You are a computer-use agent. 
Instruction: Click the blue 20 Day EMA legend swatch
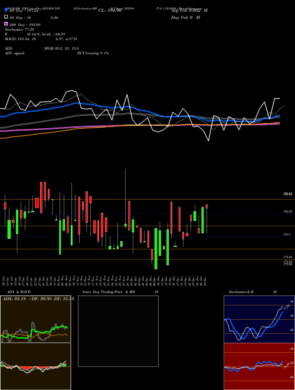click(x=6, y=10)
